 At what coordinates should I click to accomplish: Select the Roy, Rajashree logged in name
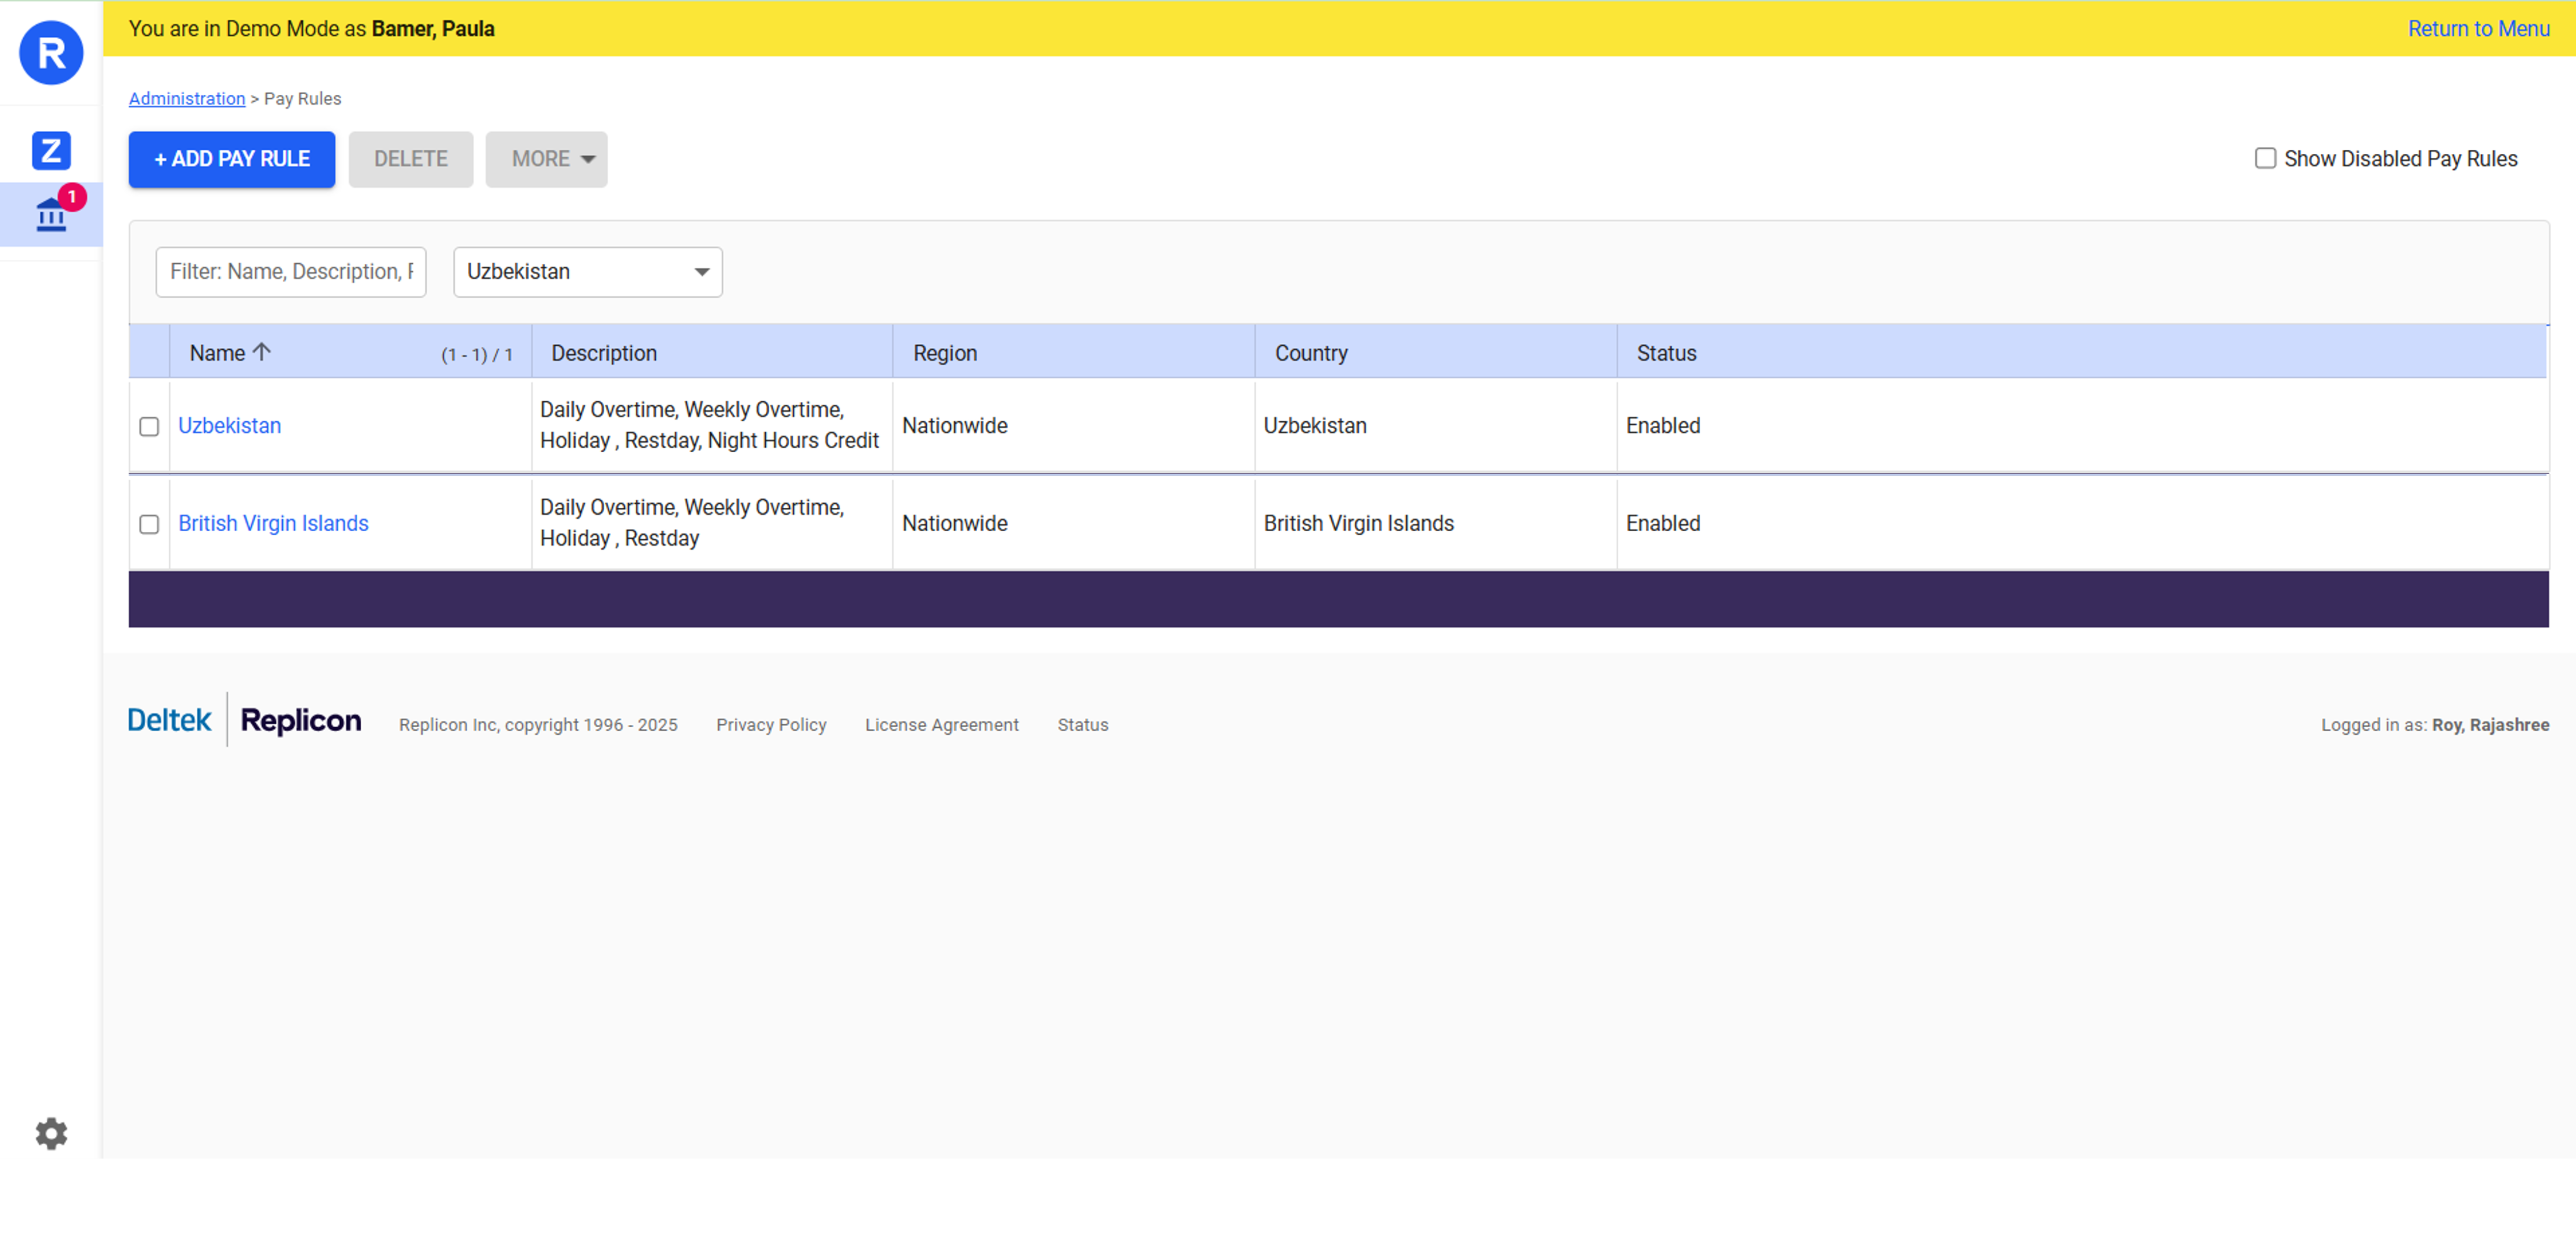pos(2490,724)
